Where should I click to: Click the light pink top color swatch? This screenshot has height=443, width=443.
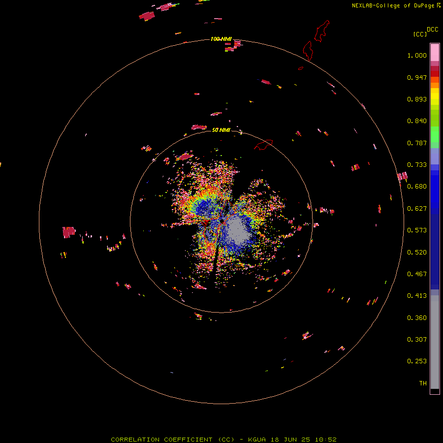pos(435,53)
